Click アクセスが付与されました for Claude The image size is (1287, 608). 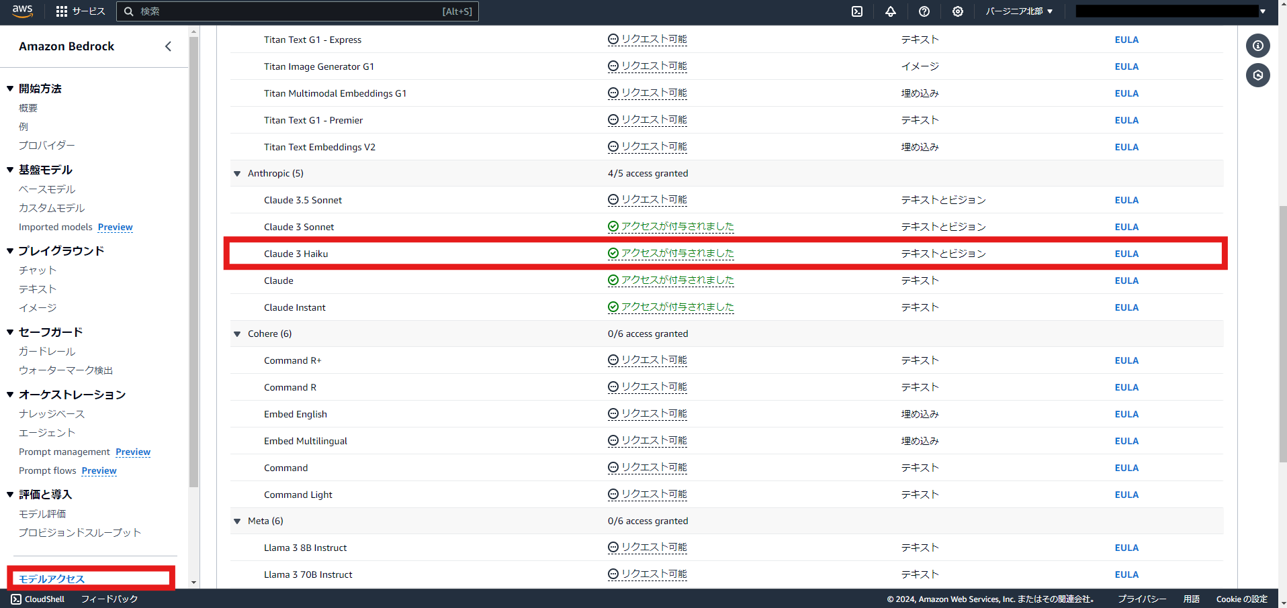pos(678,281)
